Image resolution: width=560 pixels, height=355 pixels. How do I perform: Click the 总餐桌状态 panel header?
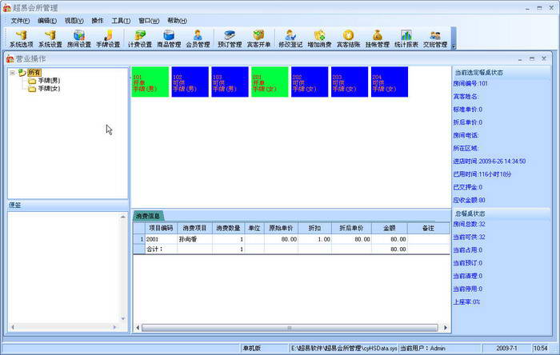click(x=501, y=213)
